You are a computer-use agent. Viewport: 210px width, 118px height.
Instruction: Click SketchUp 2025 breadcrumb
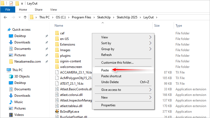click(127, 17)
